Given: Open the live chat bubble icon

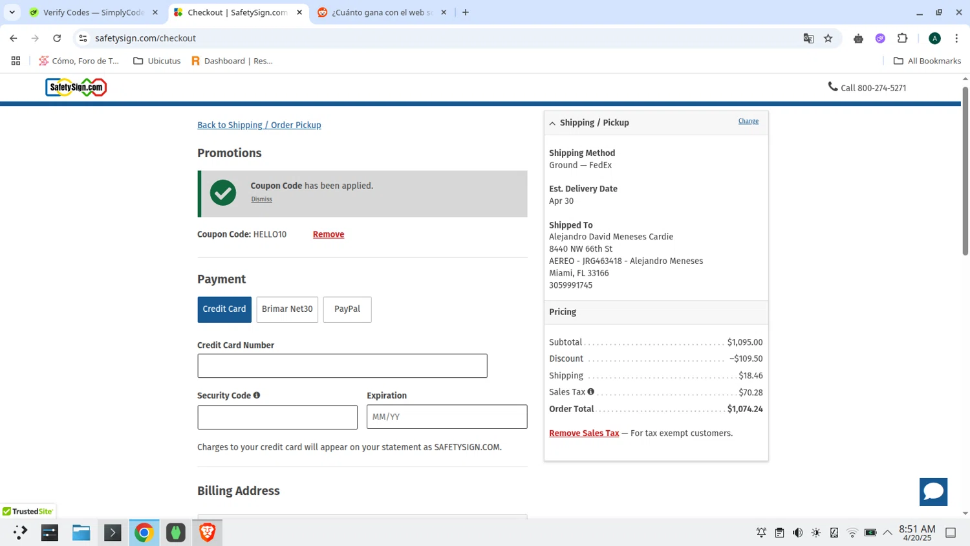Looking at the screenshot, I should pyautogui.click(x=933, y=492).
